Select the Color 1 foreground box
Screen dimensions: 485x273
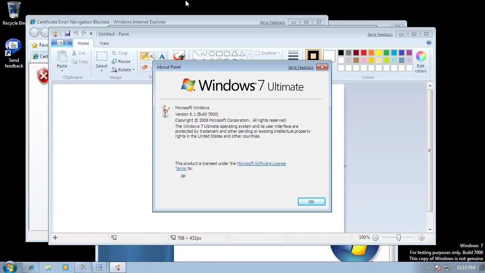pos(313,56)
